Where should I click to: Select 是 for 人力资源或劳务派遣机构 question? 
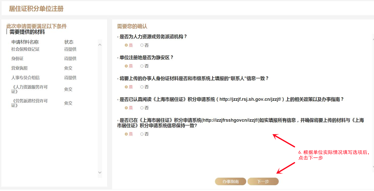pos(126,45)
